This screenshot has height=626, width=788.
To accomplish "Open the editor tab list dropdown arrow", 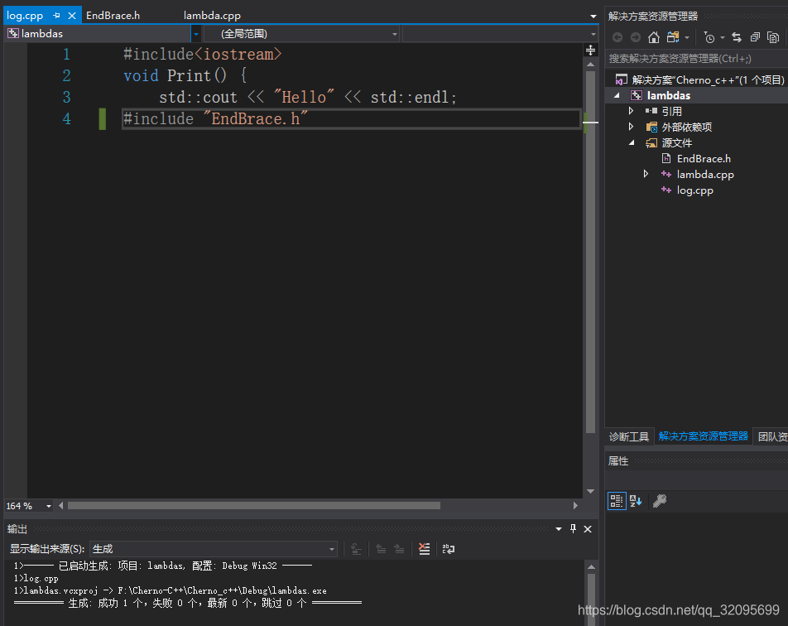I will (x=593, y=16).
